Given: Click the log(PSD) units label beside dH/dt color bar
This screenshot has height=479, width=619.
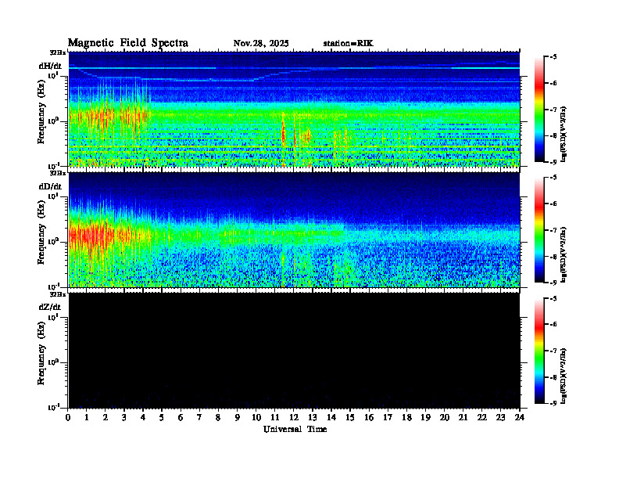Looking at the screenshot, I should tap(564, 135).
